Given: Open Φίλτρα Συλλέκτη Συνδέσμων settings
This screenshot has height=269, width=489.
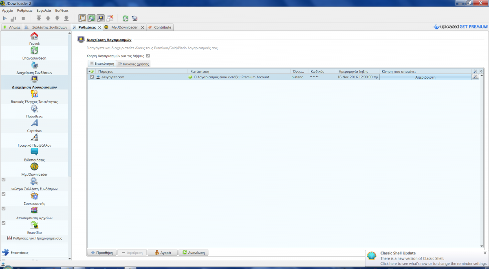Looking at the screenshot, I should click(x=34, y=184).
